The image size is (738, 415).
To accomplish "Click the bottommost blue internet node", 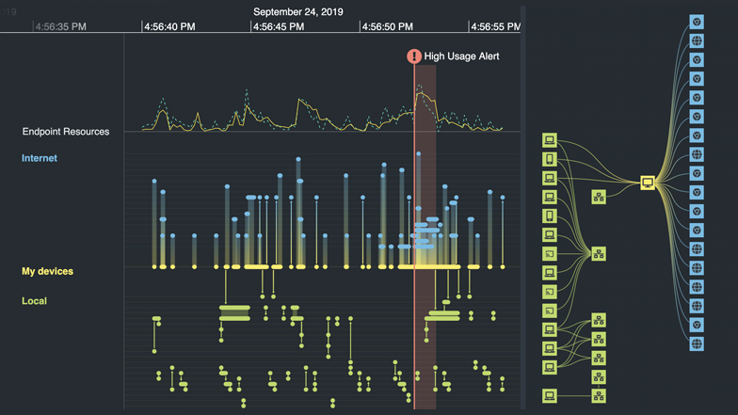I will click(697, 344).
